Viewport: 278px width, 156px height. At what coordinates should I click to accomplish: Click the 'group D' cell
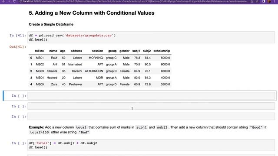point(111,84)
